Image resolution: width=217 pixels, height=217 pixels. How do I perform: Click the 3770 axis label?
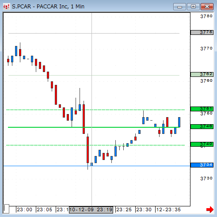tap(206, 49)
